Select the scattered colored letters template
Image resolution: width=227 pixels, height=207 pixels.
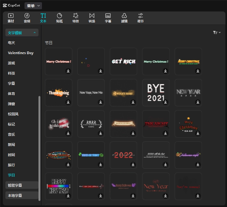(91, 61)
